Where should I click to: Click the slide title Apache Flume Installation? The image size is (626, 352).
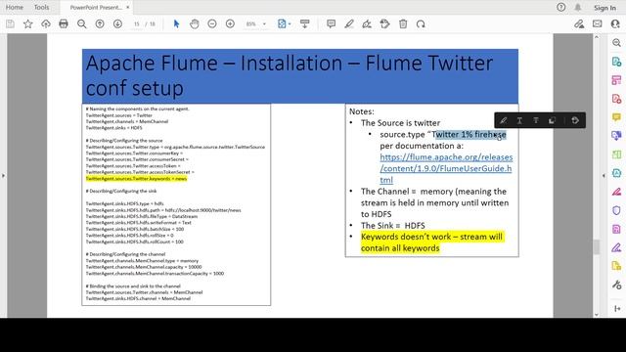click(x=290, y=75)
